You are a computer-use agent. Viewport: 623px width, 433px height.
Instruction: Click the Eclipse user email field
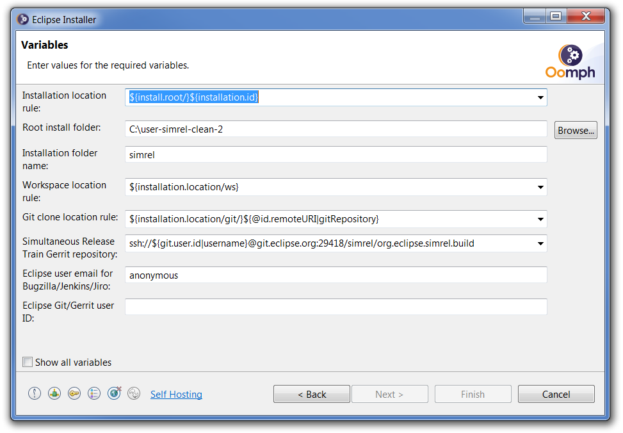click(x=336, y=275)
